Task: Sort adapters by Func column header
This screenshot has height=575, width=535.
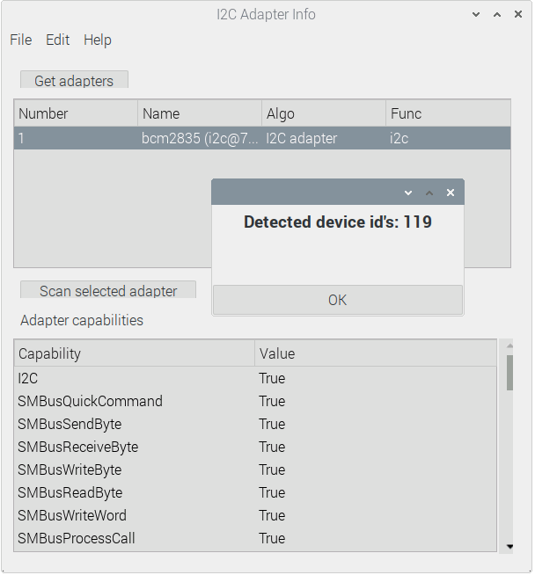Action: (447, 113)
